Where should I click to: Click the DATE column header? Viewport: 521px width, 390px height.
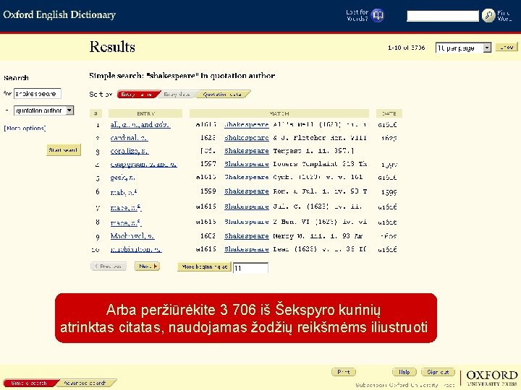pyautogui.click(x=389, y=113)
